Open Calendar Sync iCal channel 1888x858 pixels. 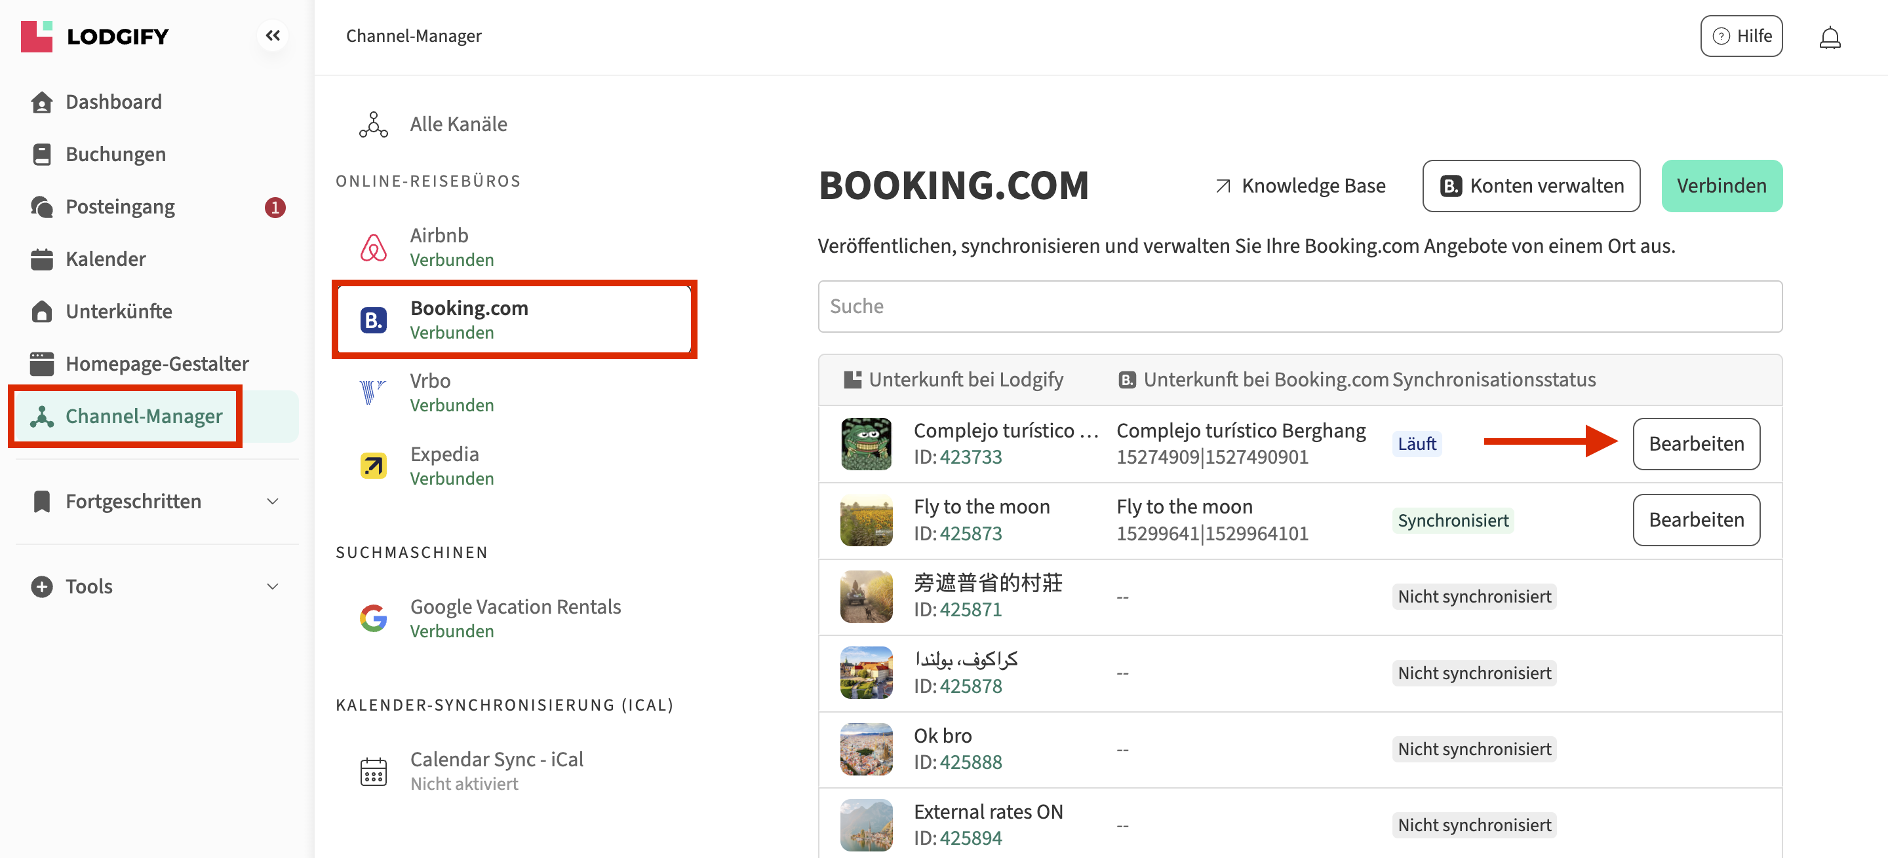[496, 770]
